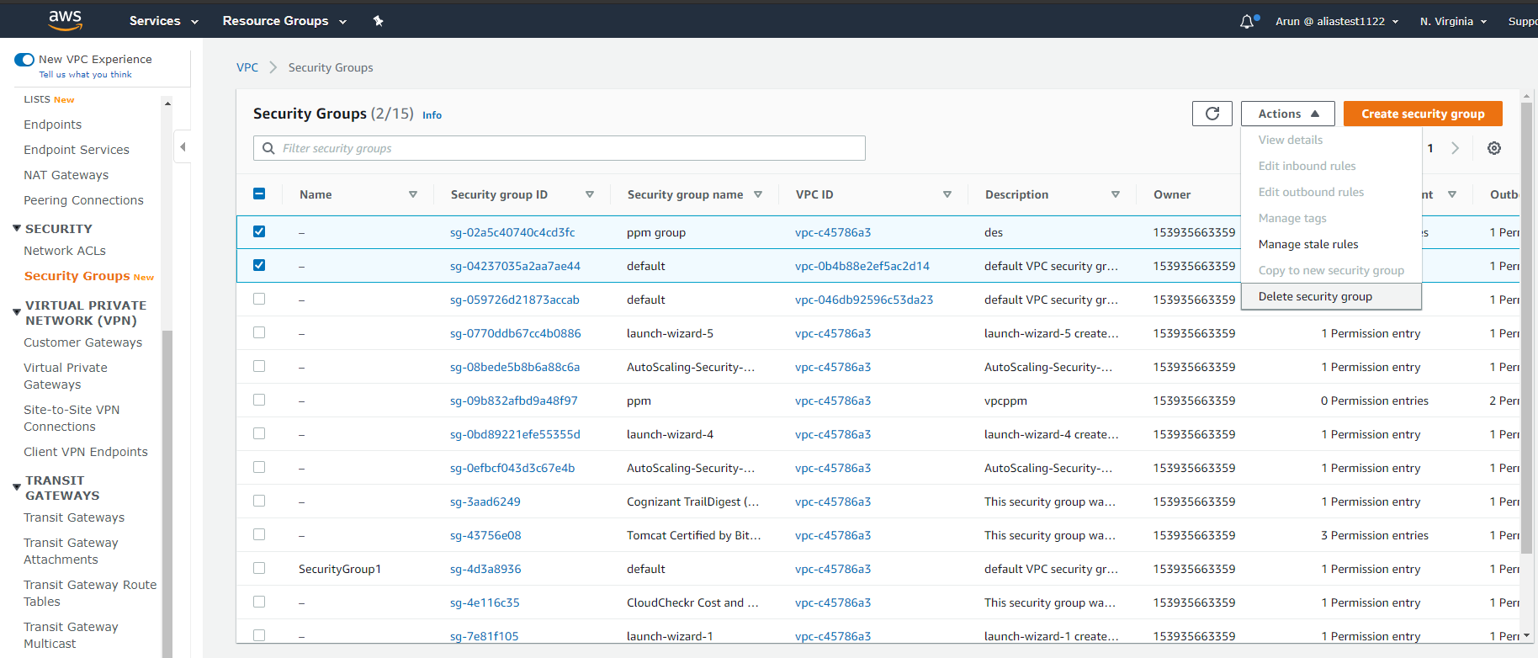Open the notifications bell icon

point(1247,21)
